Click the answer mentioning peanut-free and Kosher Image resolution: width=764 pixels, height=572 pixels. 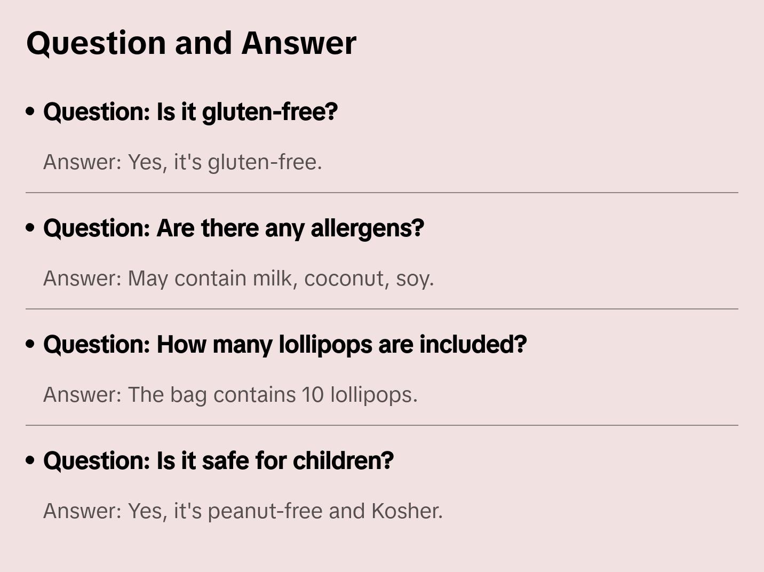tap(243, 511)
